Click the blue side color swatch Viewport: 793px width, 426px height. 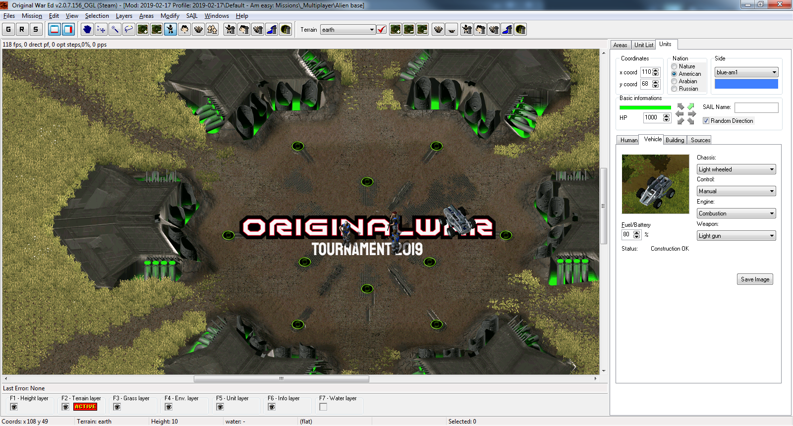click(746, 84)
